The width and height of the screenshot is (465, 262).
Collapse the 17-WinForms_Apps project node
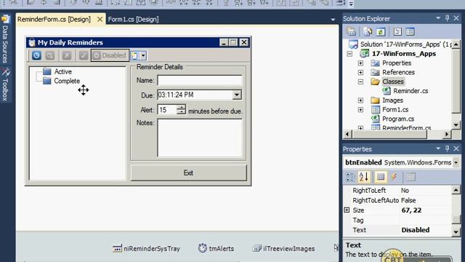tap(350, 54)
